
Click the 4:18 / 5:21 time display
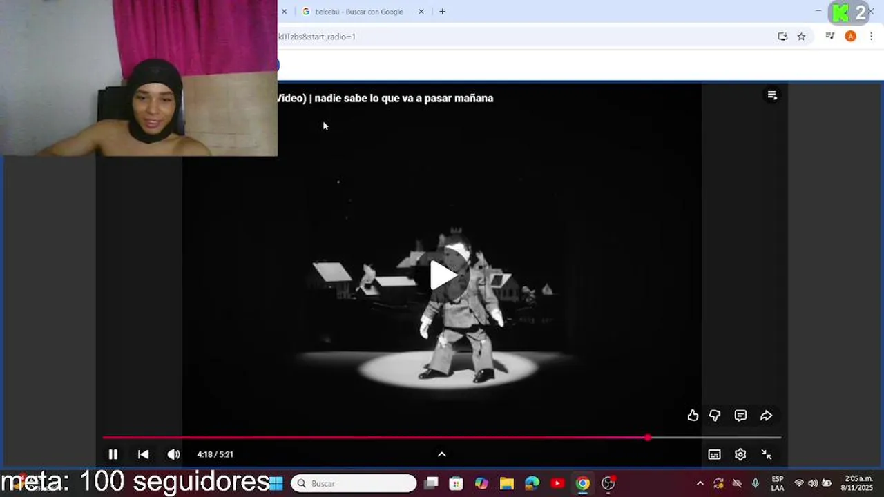(x=215, y=454)
